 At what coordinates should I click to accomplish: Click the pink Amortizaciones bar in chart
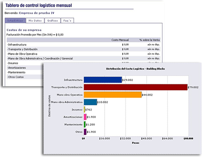(85, 117)
